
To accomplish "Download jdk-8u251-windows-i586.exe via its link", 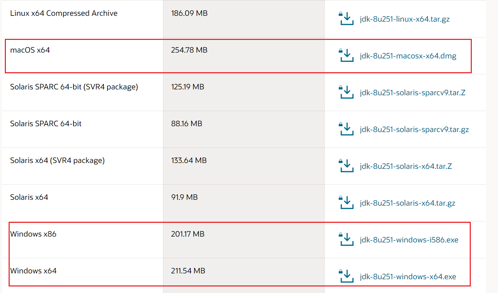I will click(x=409, y=240).
